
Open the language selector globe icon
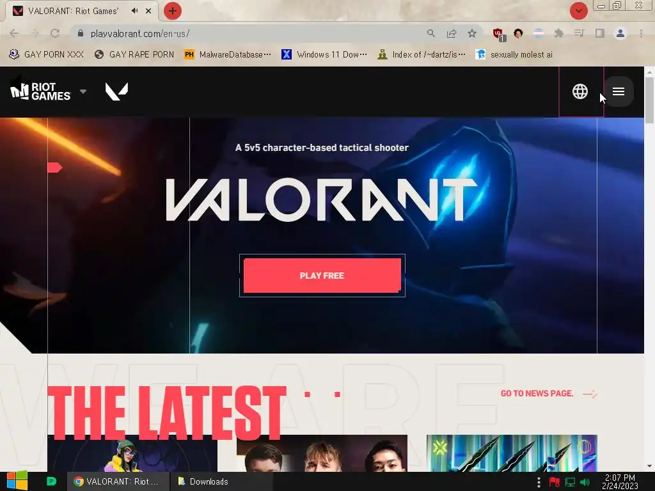[580, 91]
